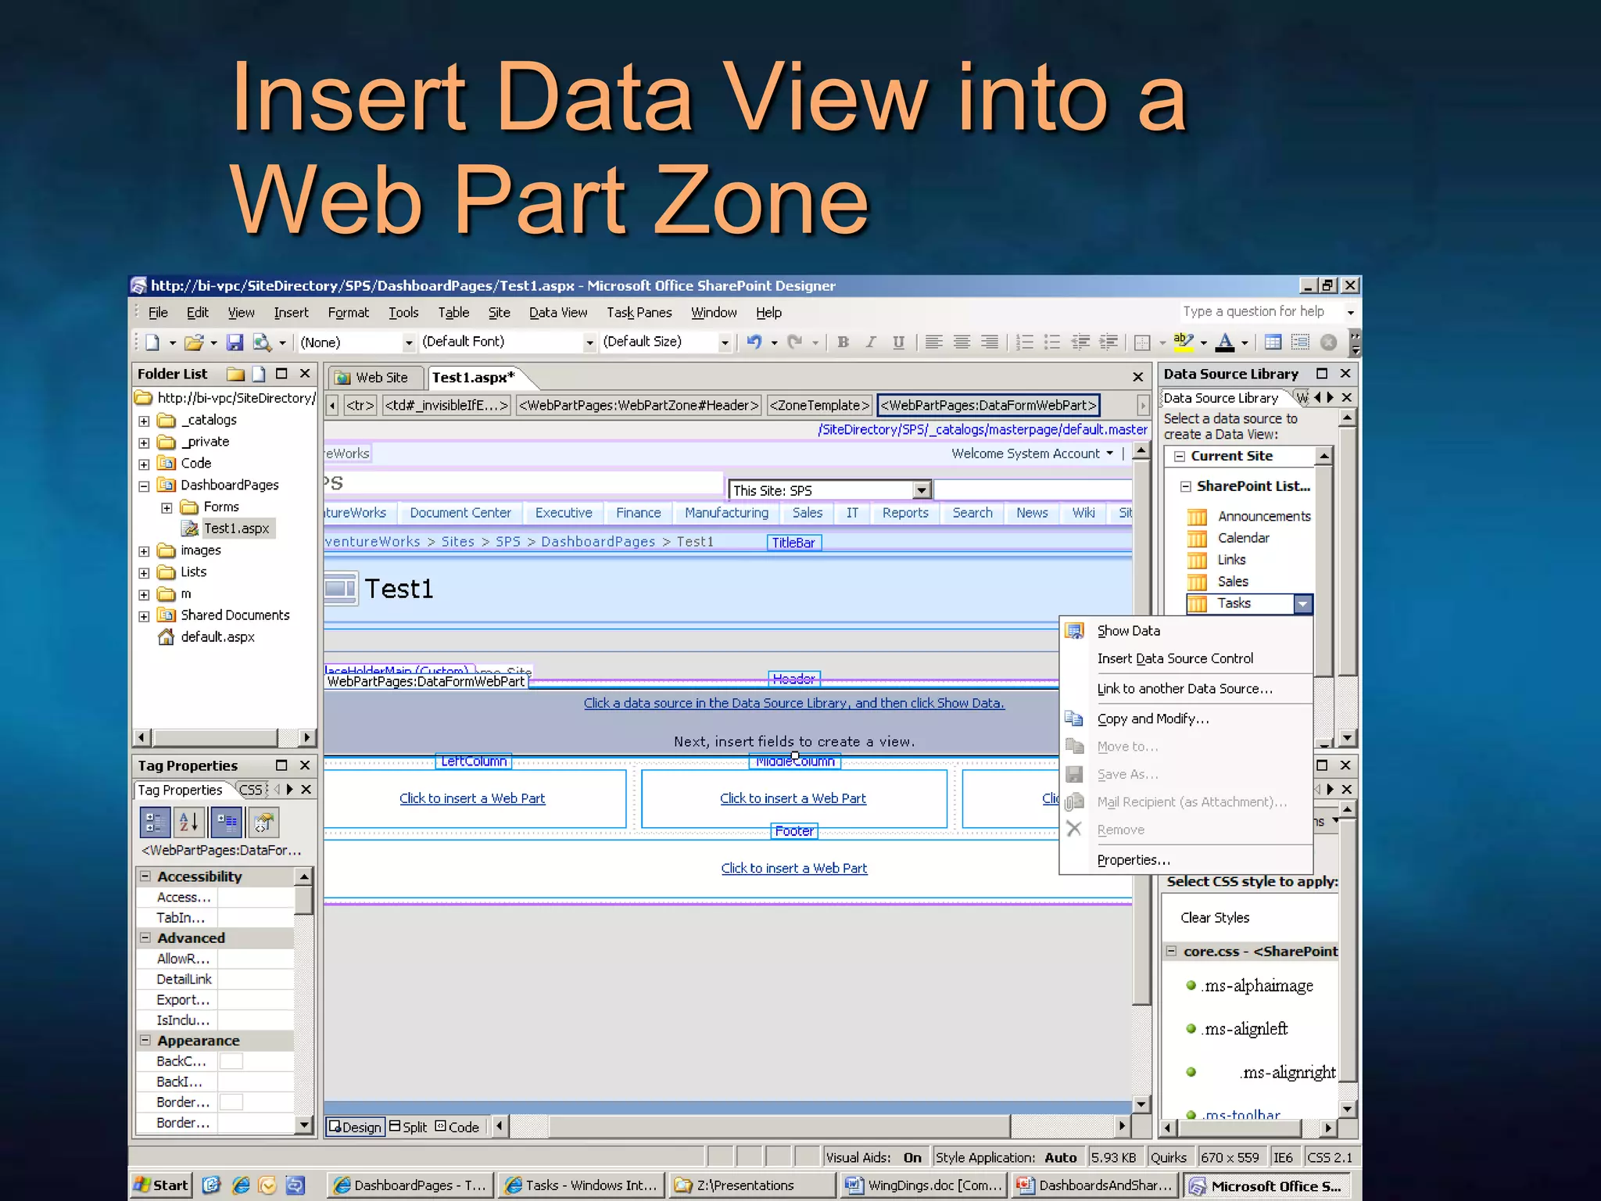Expand the Forms folder node
The height and width of the screenshot is (1201, 1601).
click(167, 507)
